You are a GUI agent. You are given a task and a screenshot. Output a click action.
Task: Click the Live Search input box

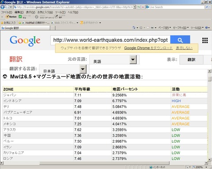[175, 7]
